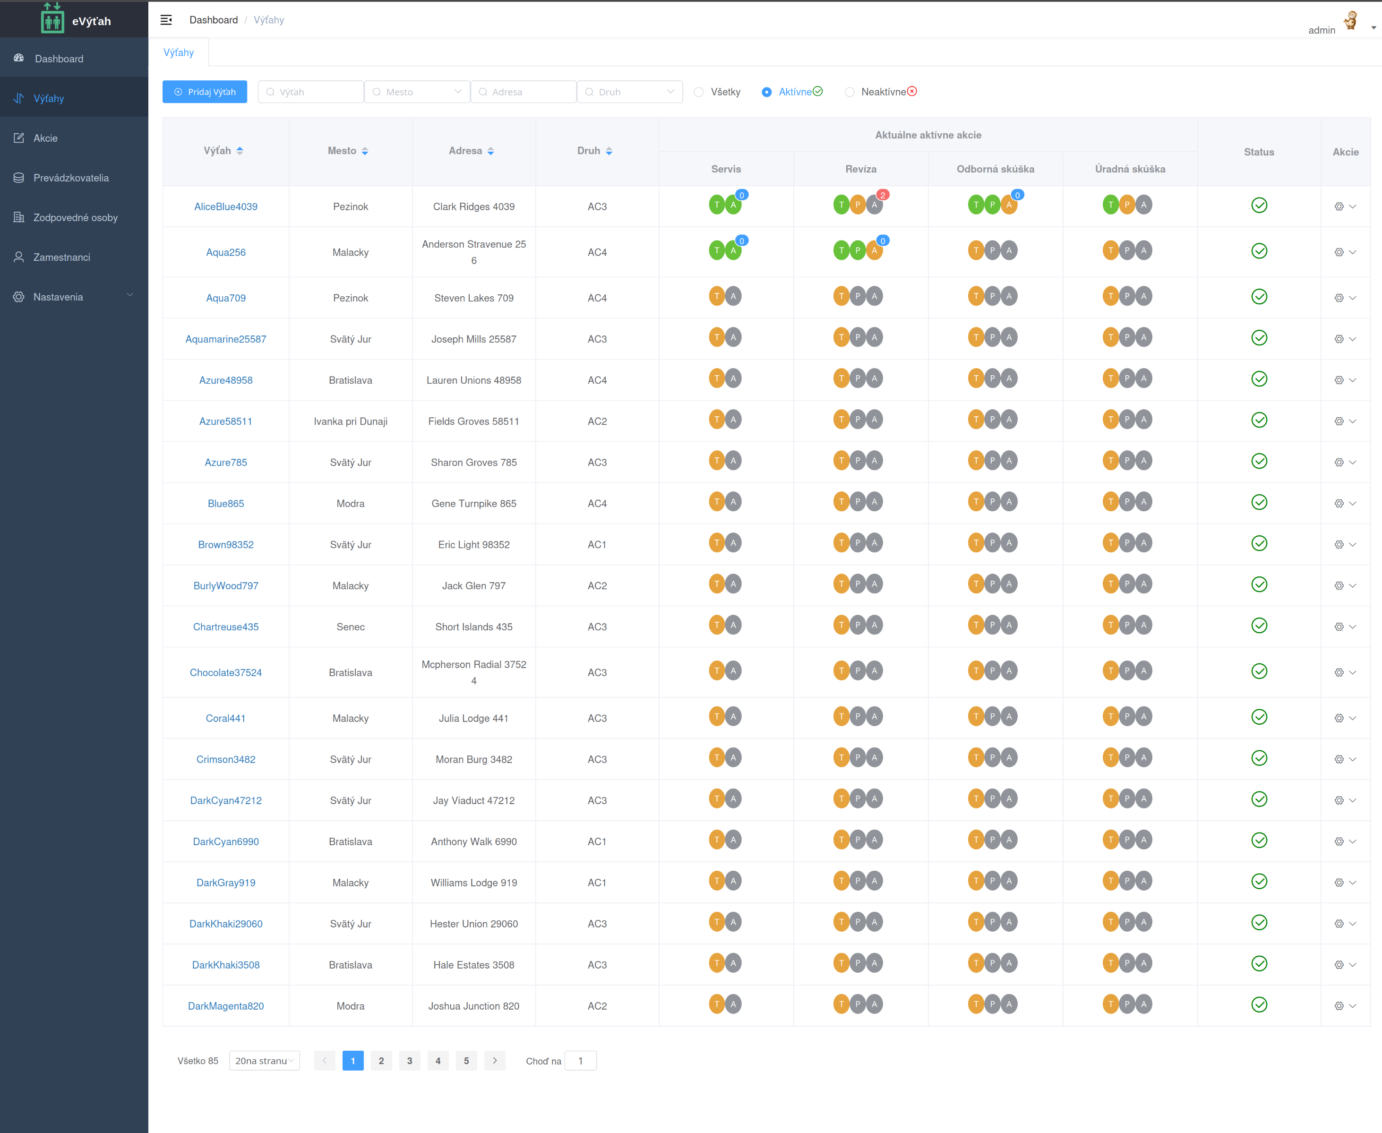Click the sidebar collapse hamburger icon

pos(166,19)
